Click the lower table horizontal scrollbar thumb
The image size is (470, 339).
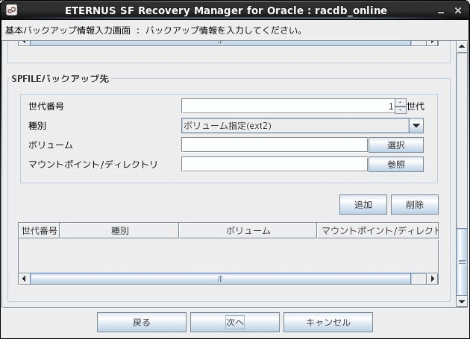click(221, 279)
